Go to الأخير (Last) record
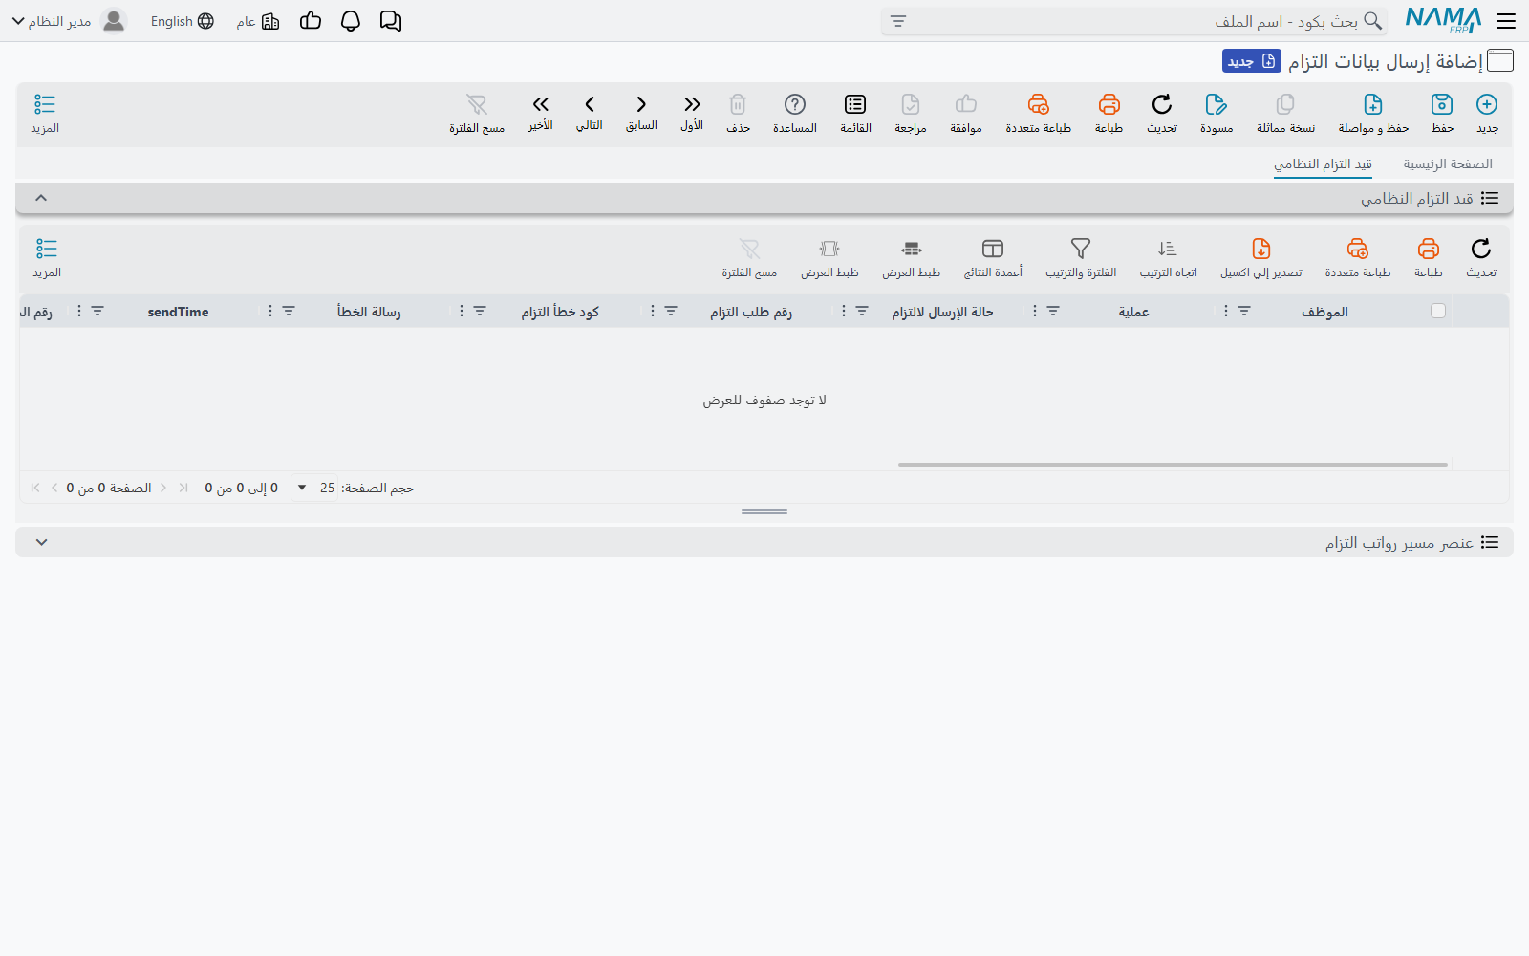This screenshot has width=1529, height=956. tap(541, 104)
